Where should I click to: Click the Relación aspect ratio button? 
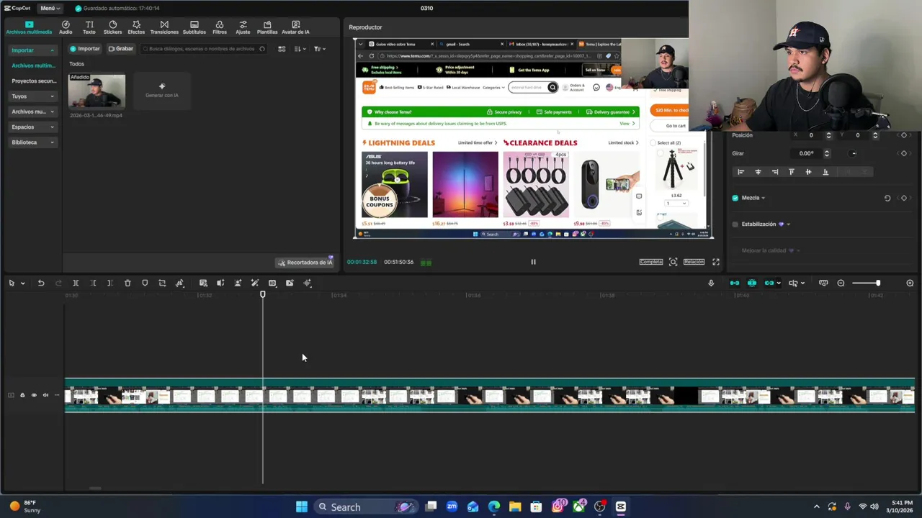pos(694,262)
